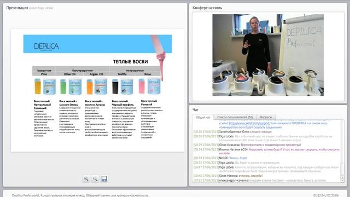
Task: Click the chat scrollbar down arrow
Action: 342,180
